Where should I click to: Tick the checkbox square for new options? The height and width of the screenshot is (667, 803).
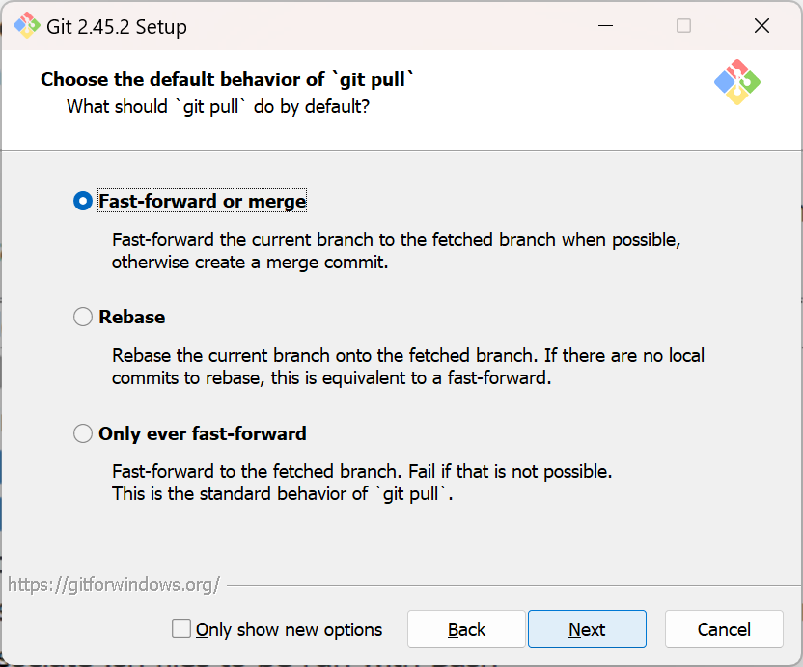(x=181, y=629)
